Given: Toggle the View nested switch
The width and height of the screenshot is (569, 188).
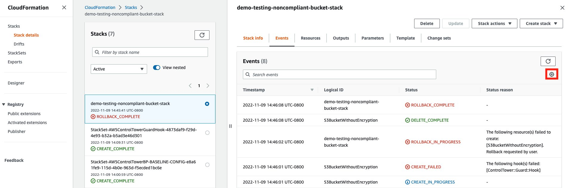Looking at the screenshot, I should [157, 68].
